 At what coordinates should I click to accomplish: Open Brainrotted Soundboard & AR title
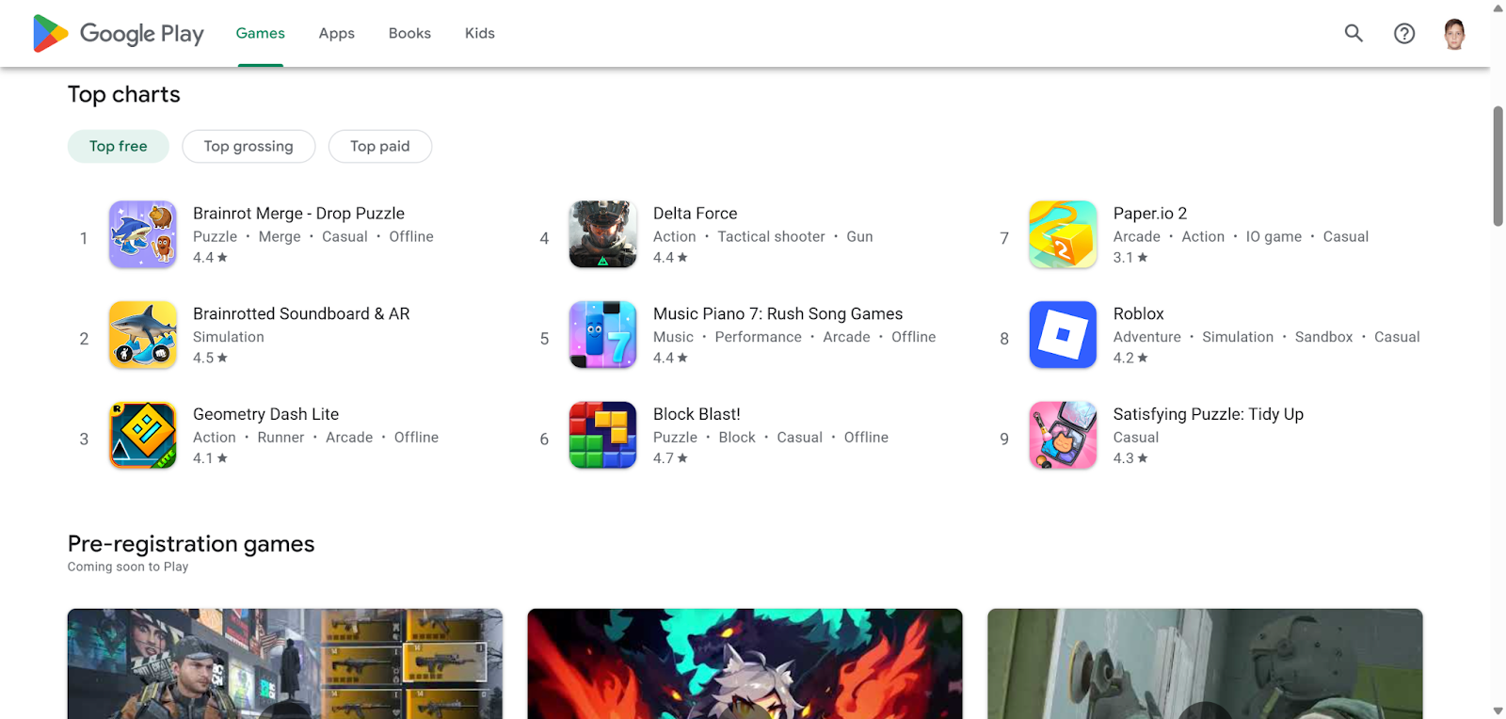(x=301, y=314)
